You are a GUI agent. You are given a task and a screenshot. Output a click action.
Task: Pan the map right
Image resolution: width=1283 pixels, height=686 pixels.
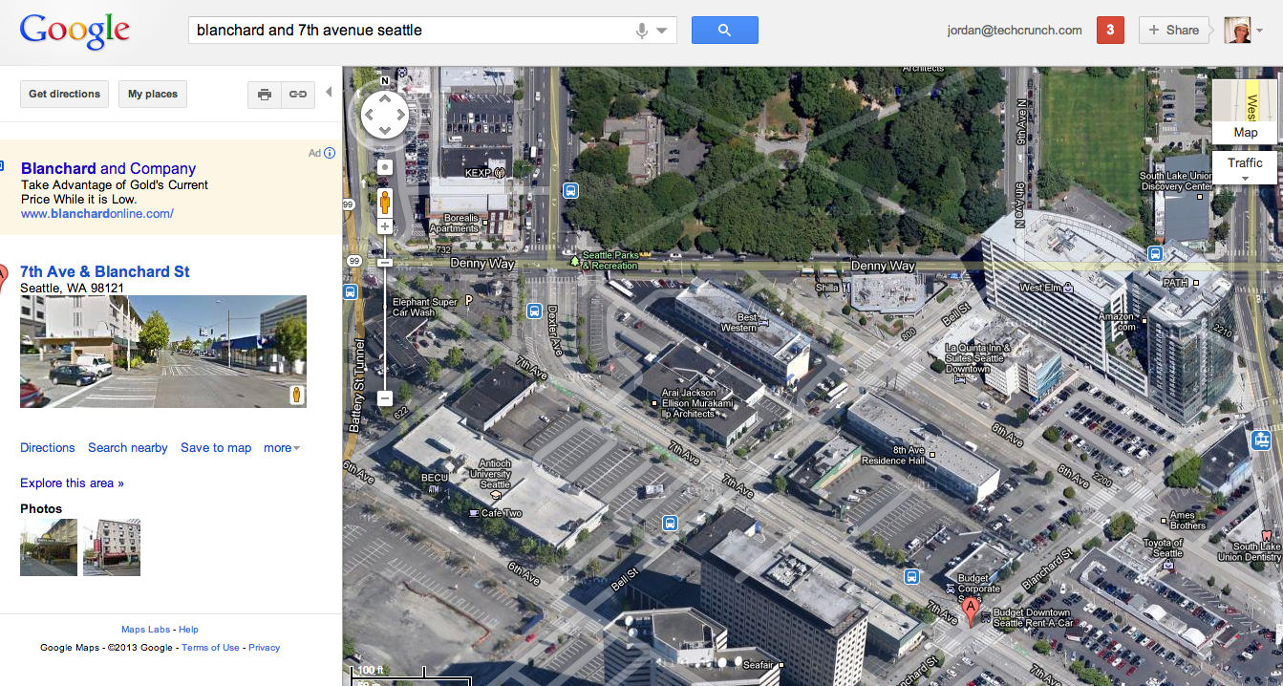400,116
